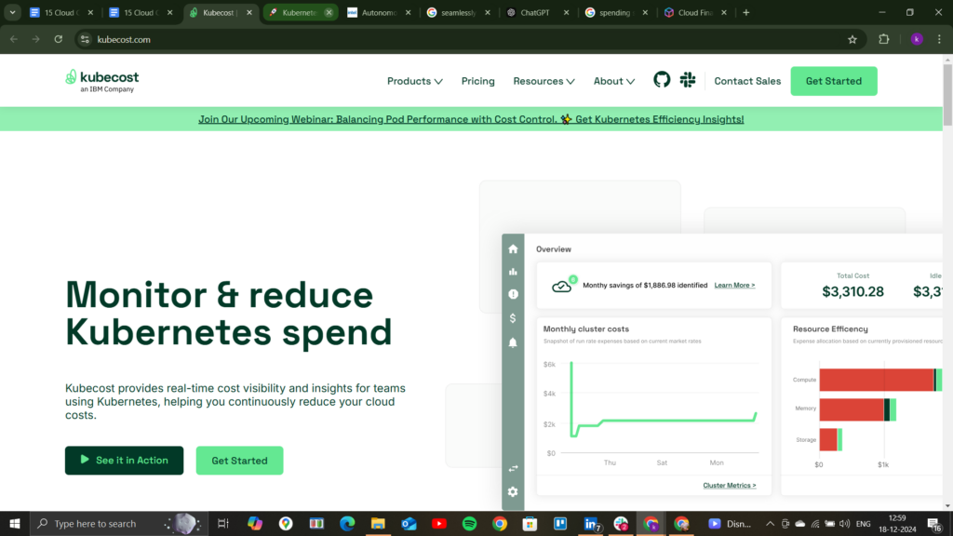Image resolution: width=953 pixels, height=536 pixels.
Task: Open Task View on the taskbar
Action: [x=223, y=523]
